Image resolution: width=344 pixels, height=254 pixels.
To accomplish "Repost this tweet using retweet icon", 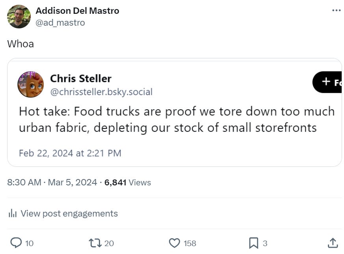I will coord(95,243).
